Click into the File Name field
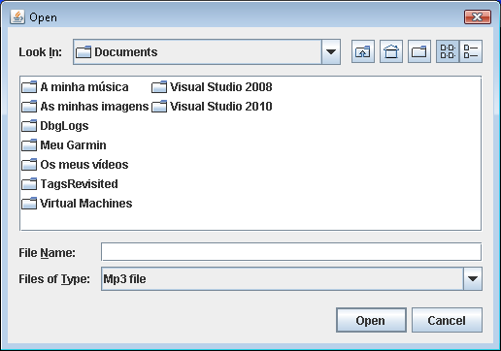 (291, 252)
